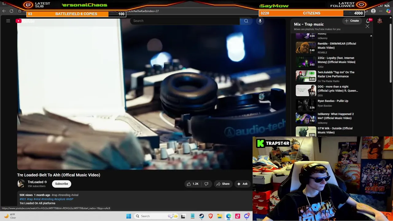The width and height of the screenshot is (393, 221).
Task: Play Ryan Basdao - Pullin Up
Action: pyautogui.click(x=333, y=101)
